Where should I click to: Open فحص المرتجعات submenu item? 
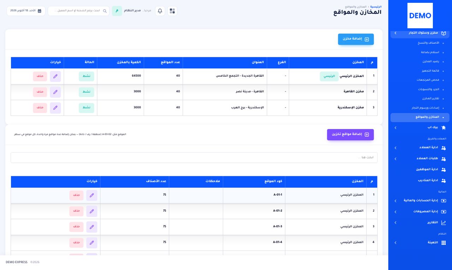[x=428, y=80]
